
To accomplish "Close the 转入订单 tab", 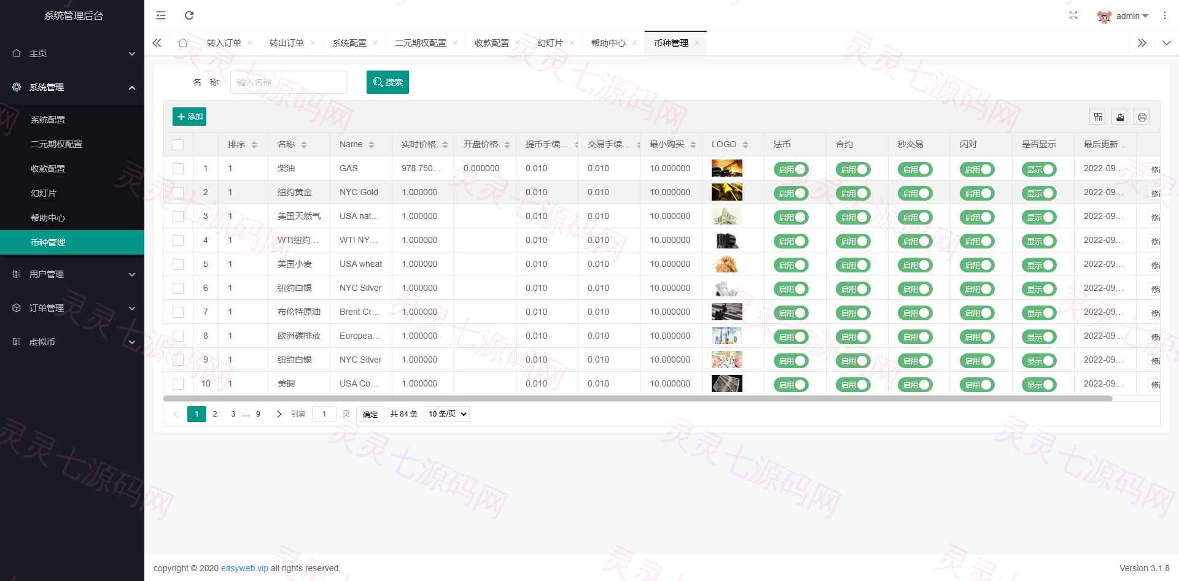I will (250, 43).
